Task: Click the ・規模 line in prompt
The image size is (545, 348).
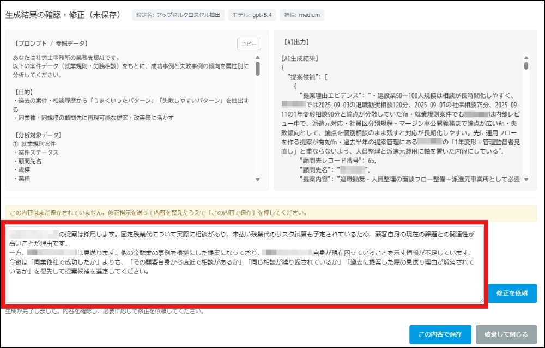Action: pyautogui.click(x=21, y=170)
